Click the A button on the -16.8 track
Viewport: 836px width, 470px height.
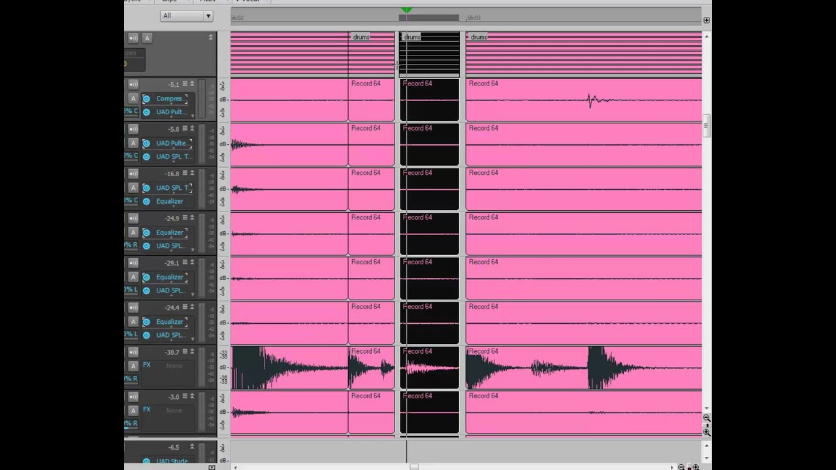tap(133, 187)
